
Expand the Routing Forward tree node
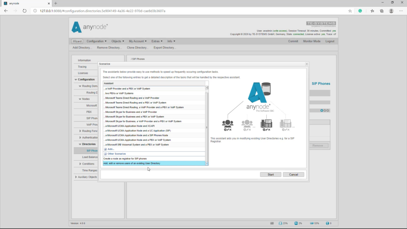coord(80,131)
